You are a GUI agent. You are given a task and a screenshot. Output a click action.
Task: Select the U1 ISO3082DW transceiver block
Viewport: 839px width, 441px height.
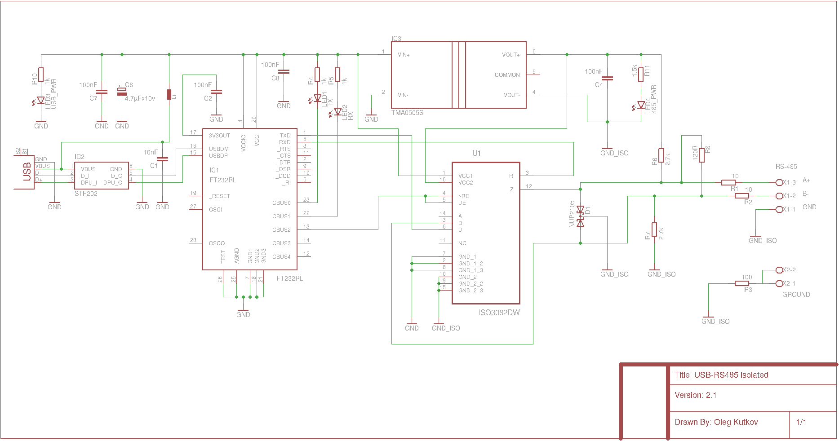(486, 233)
